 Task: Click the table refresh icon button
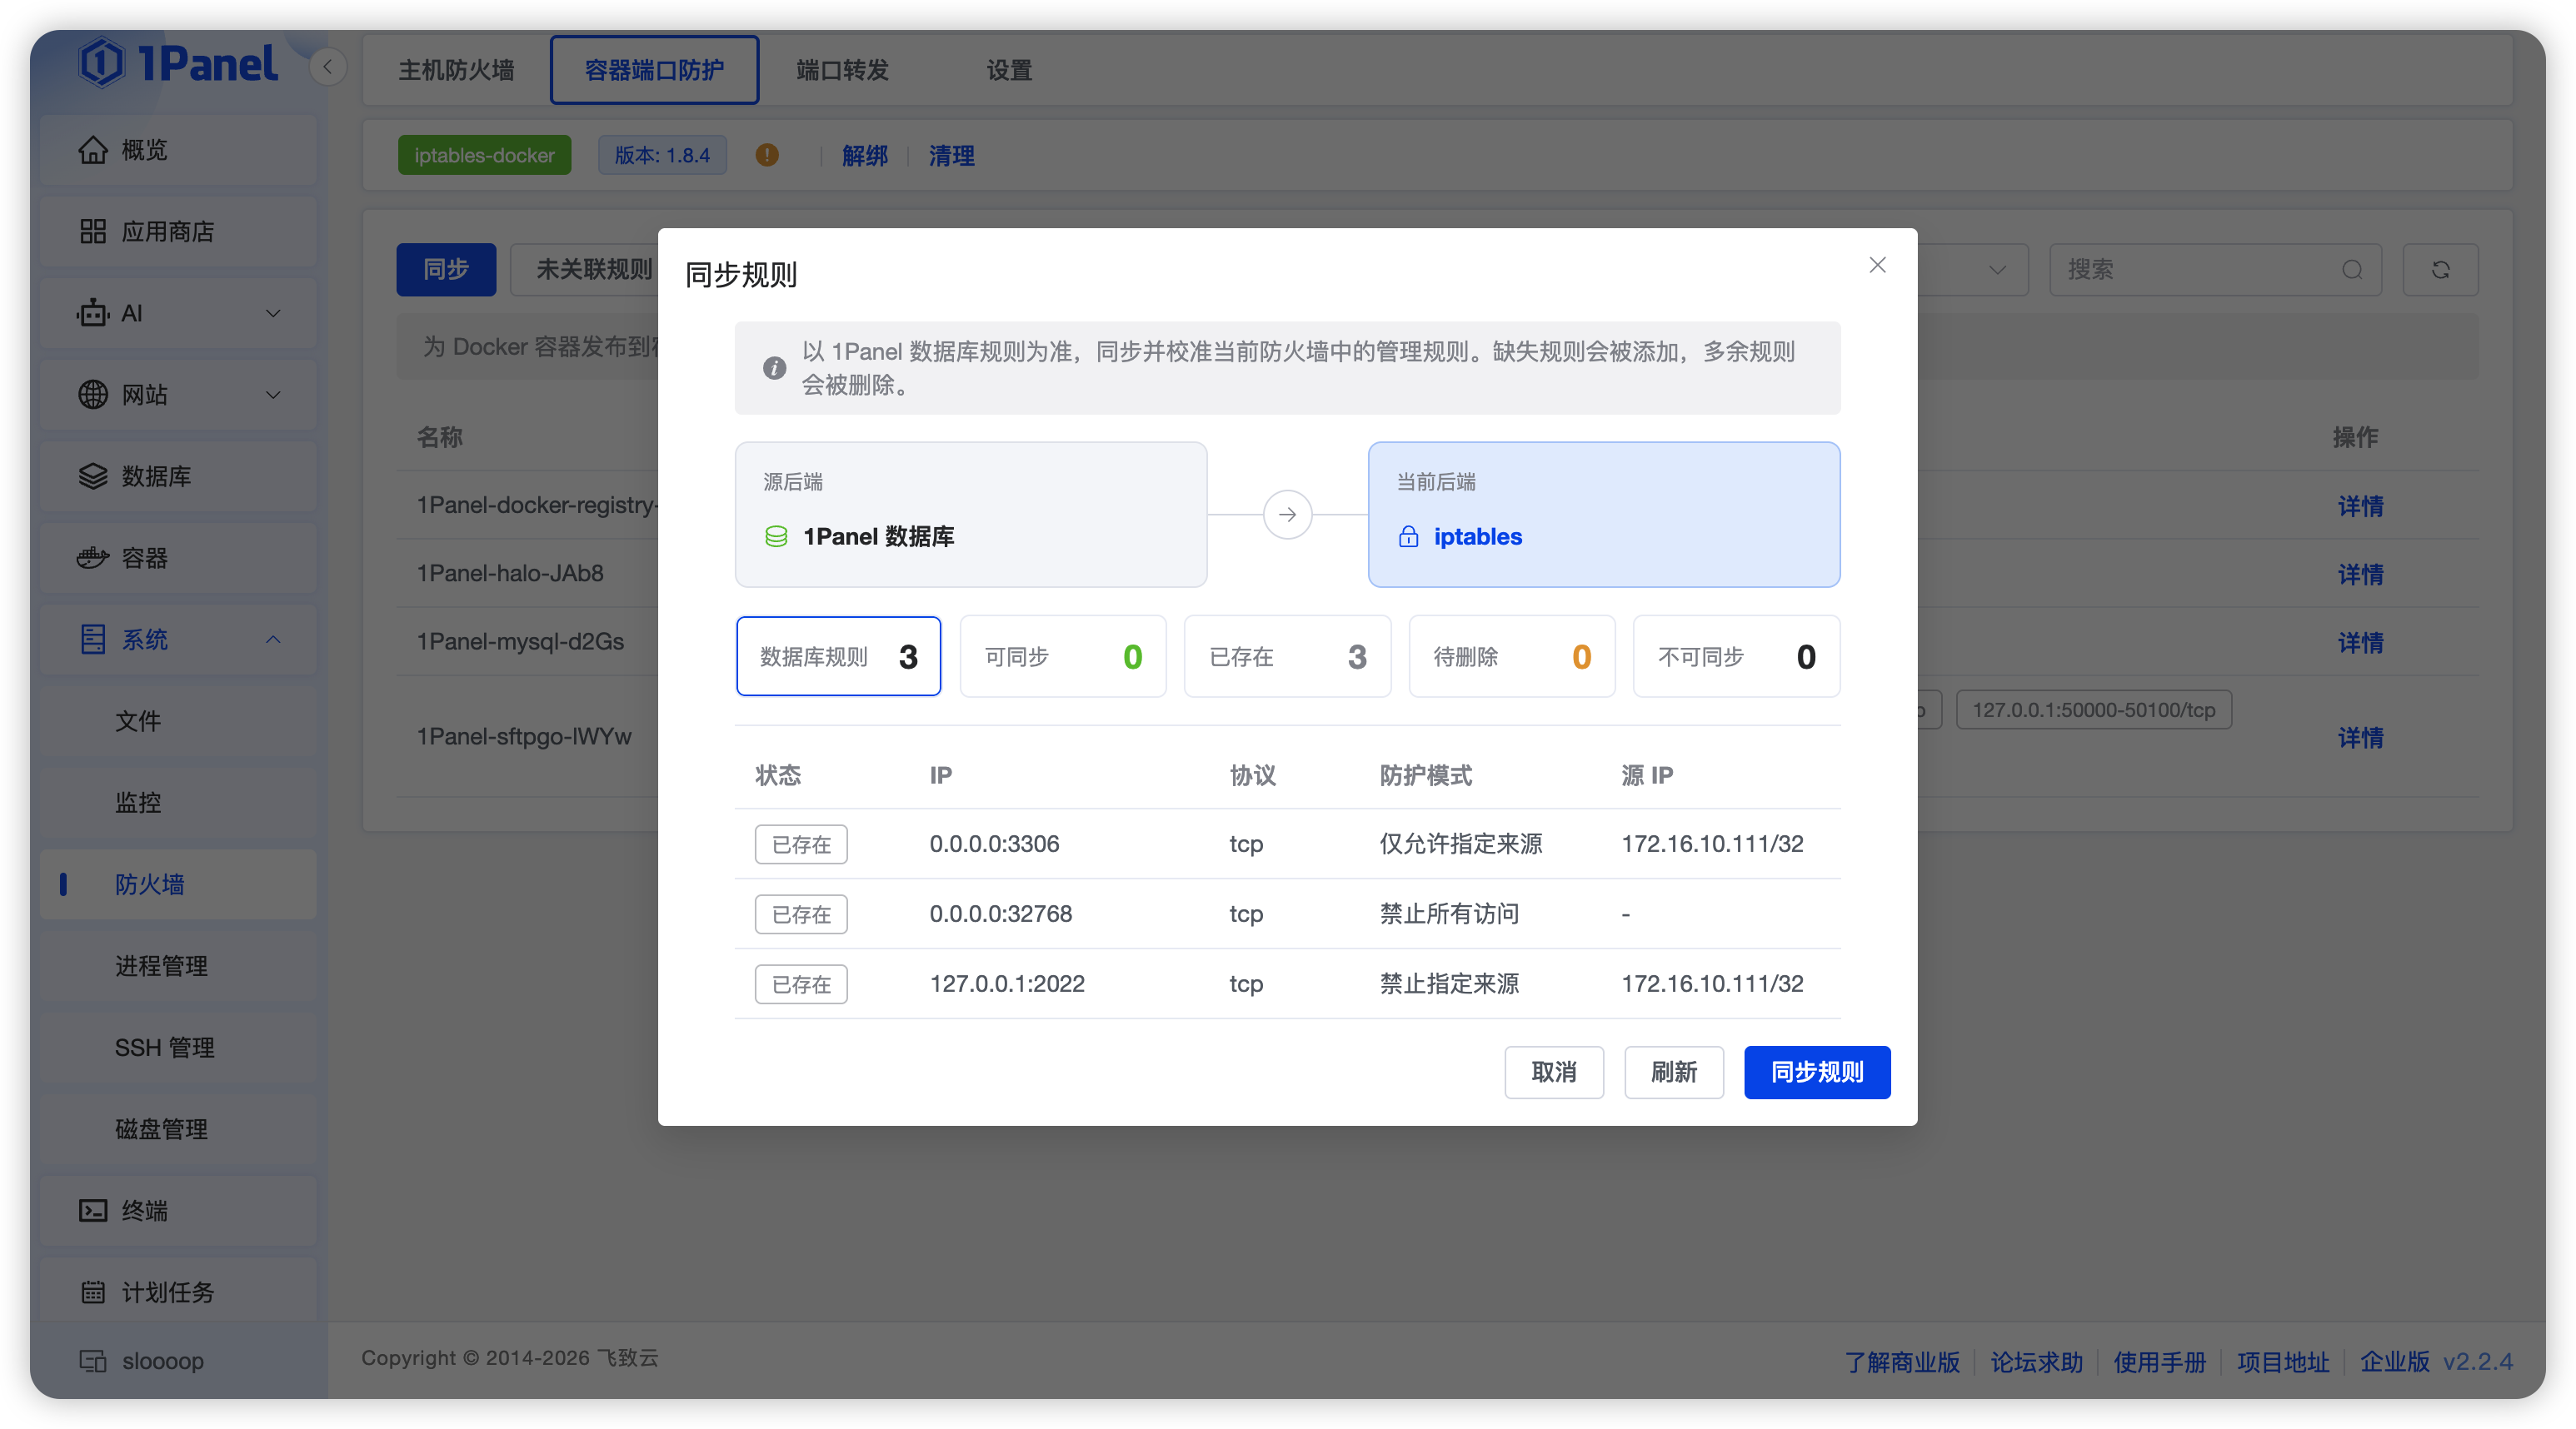[2440, 270]
